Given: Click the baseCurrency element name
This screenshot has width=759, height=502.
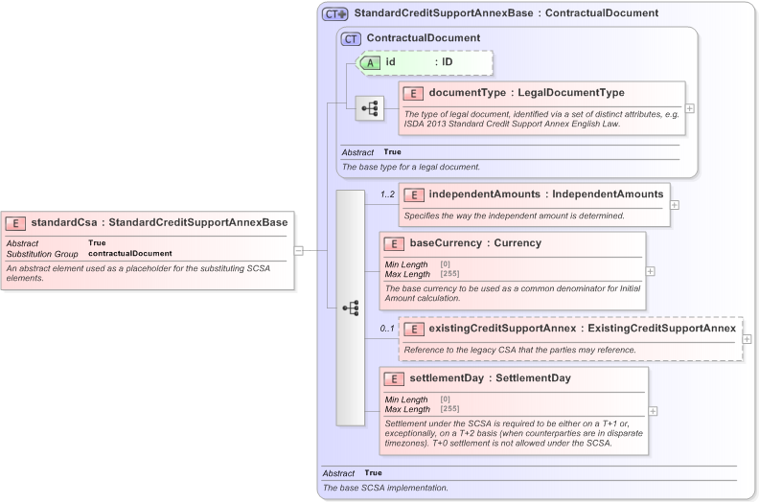Looking at the screenshot, I should point(446,243).
